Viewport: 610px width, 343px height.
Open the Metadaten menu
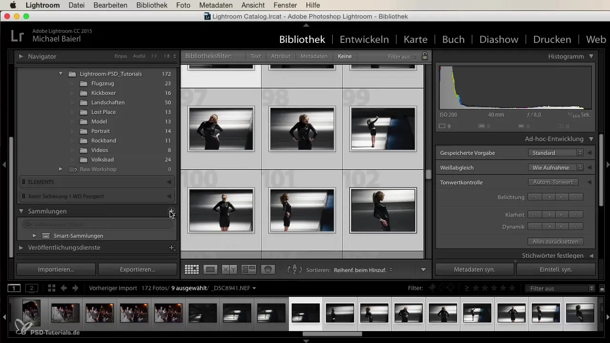coord(216,5)
